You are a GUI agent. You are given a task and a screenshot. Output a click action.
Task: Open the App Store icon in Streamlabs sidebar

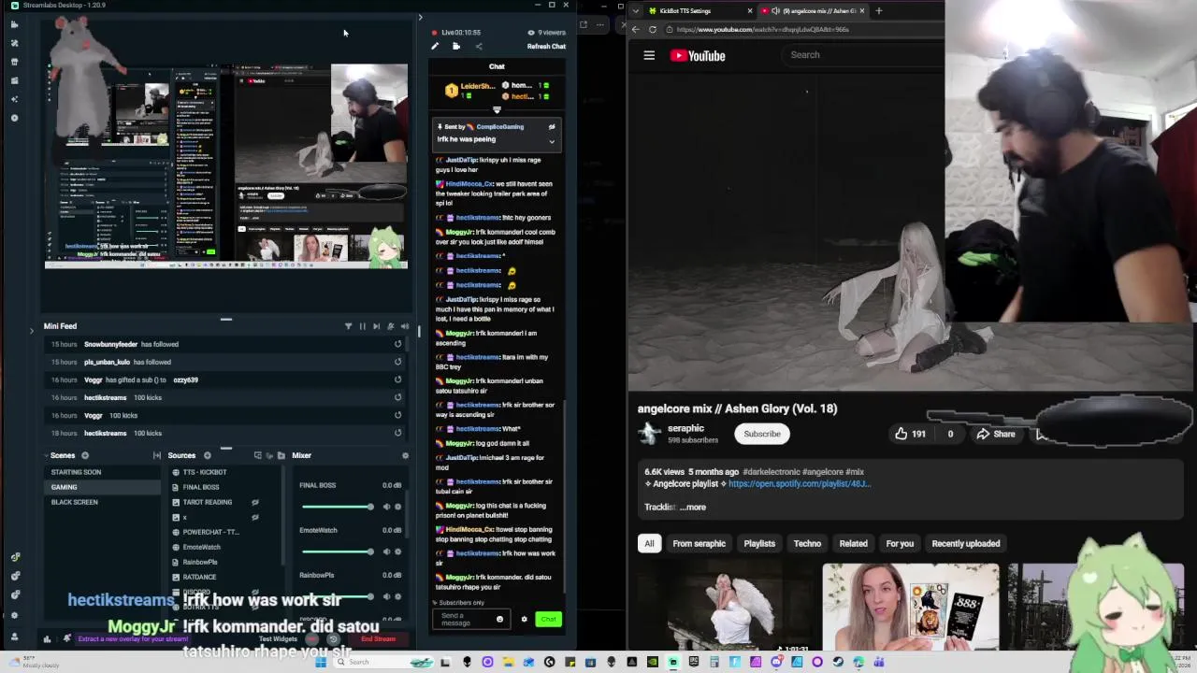(x=14, y=62)
